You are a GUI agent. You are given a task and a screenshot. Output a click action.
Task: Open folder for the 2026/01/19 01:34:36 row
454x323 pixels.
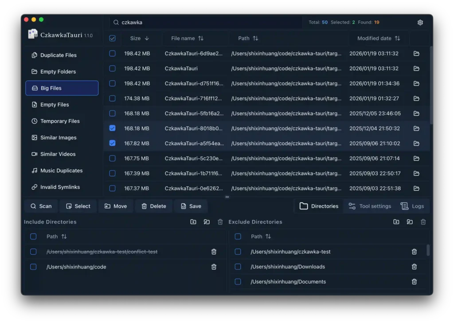click(x=416, y=83)
